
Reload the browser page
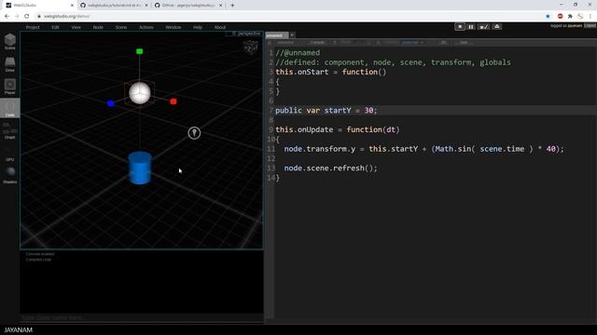(27, 17)
